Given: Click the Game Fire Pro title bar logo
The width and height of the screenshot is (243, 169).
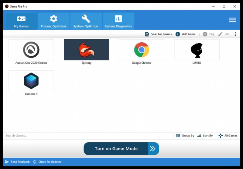Looking at the screenshot, I should click(7, 6).
